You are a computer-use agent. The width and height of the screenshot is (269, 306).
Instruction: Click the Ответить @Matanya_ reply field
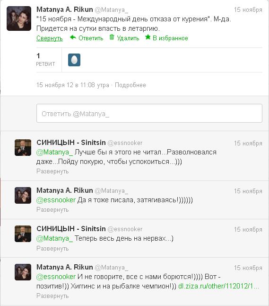[149, 113]
